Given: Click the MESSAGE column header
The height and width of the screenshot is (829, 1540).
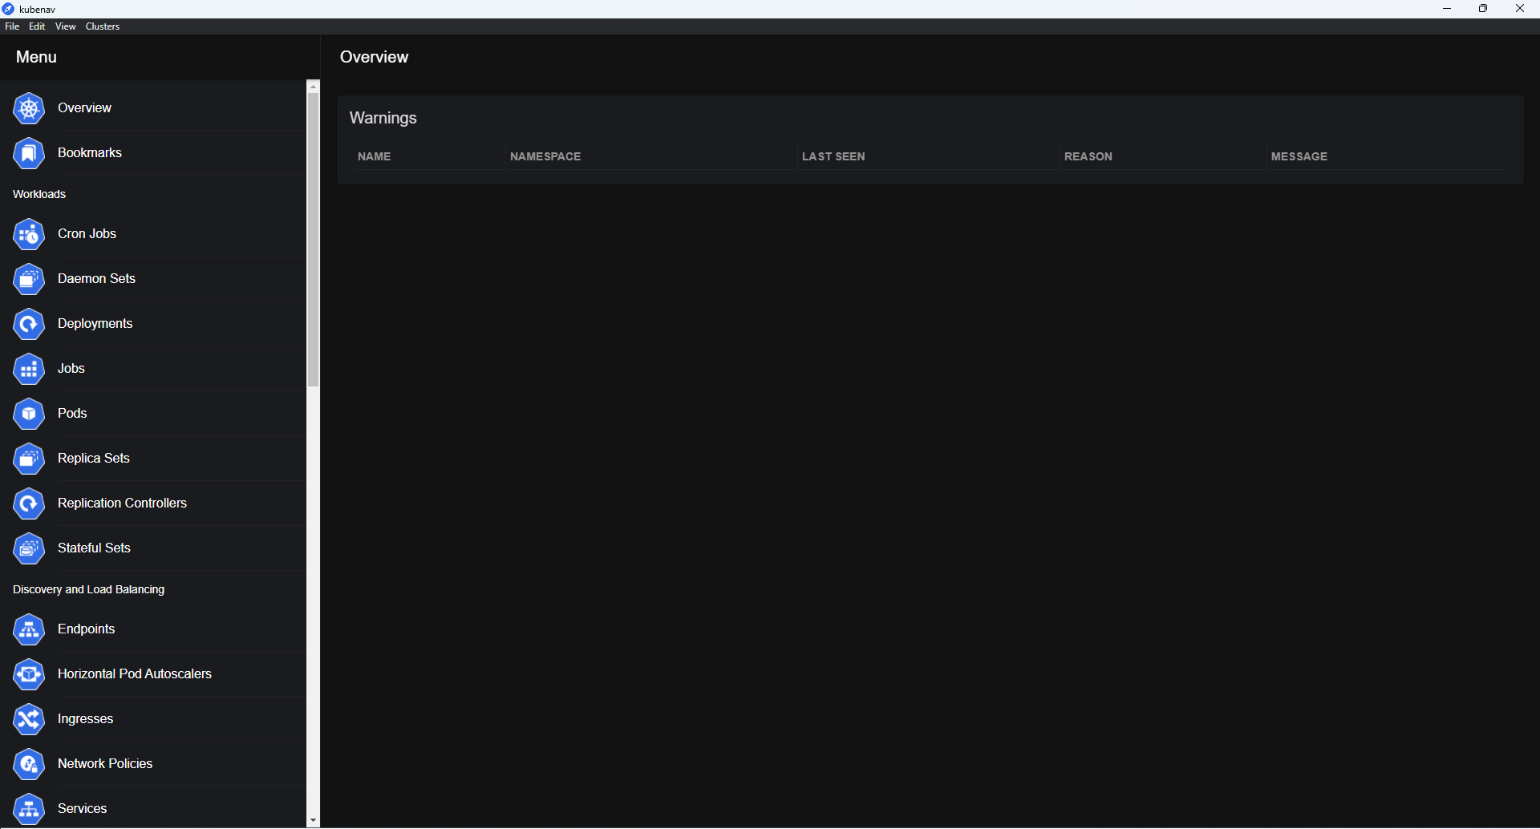Looking at the screenshot, I should point(1299,156).
